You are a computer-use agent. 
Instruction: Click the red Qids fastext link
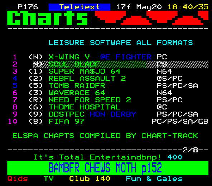tap(18, 179)
